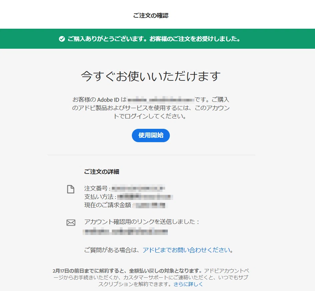Click the blurred email under confirmation link line
Image resolution: width=315 pixels, height=291 pixels.
click(x=125, y=231)
